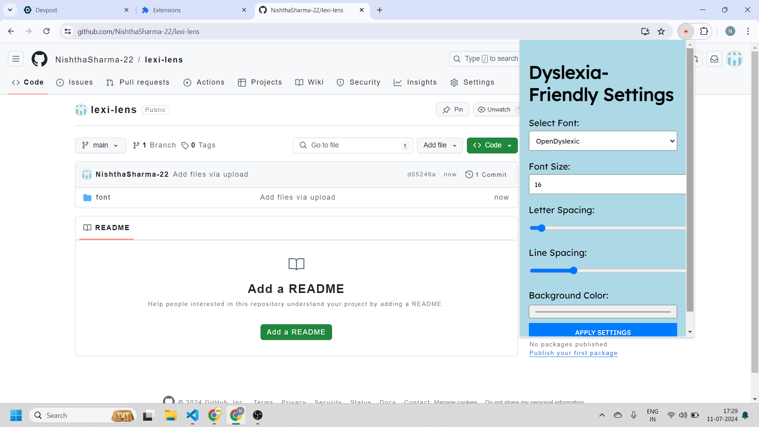Screen dimensions: 759x427
Task: Open the Select Font dropdown
Action: click(603, 141)
